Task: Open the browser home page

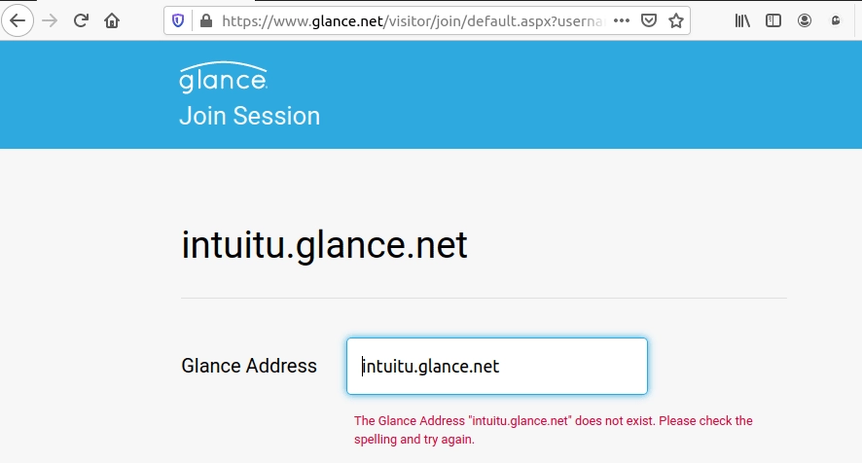Action: tap(113, 19)
